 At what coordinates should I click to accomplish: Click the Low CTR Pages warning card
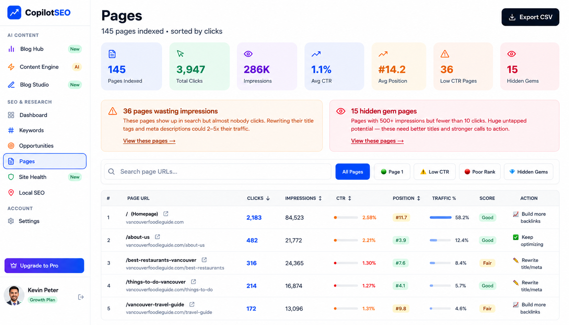pos(463,66)
